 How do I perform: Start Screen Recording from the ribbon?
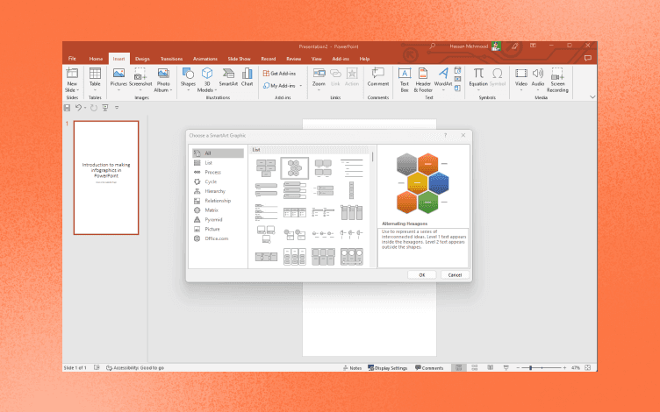pyautogui.click(x=557, y=81)
